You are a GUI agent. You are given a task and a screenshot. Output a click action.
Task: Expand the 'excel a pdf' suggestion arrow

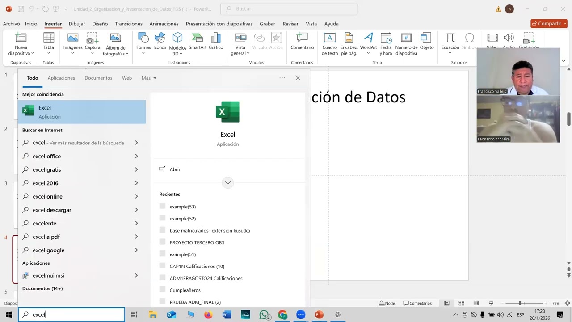pos(136,237)
